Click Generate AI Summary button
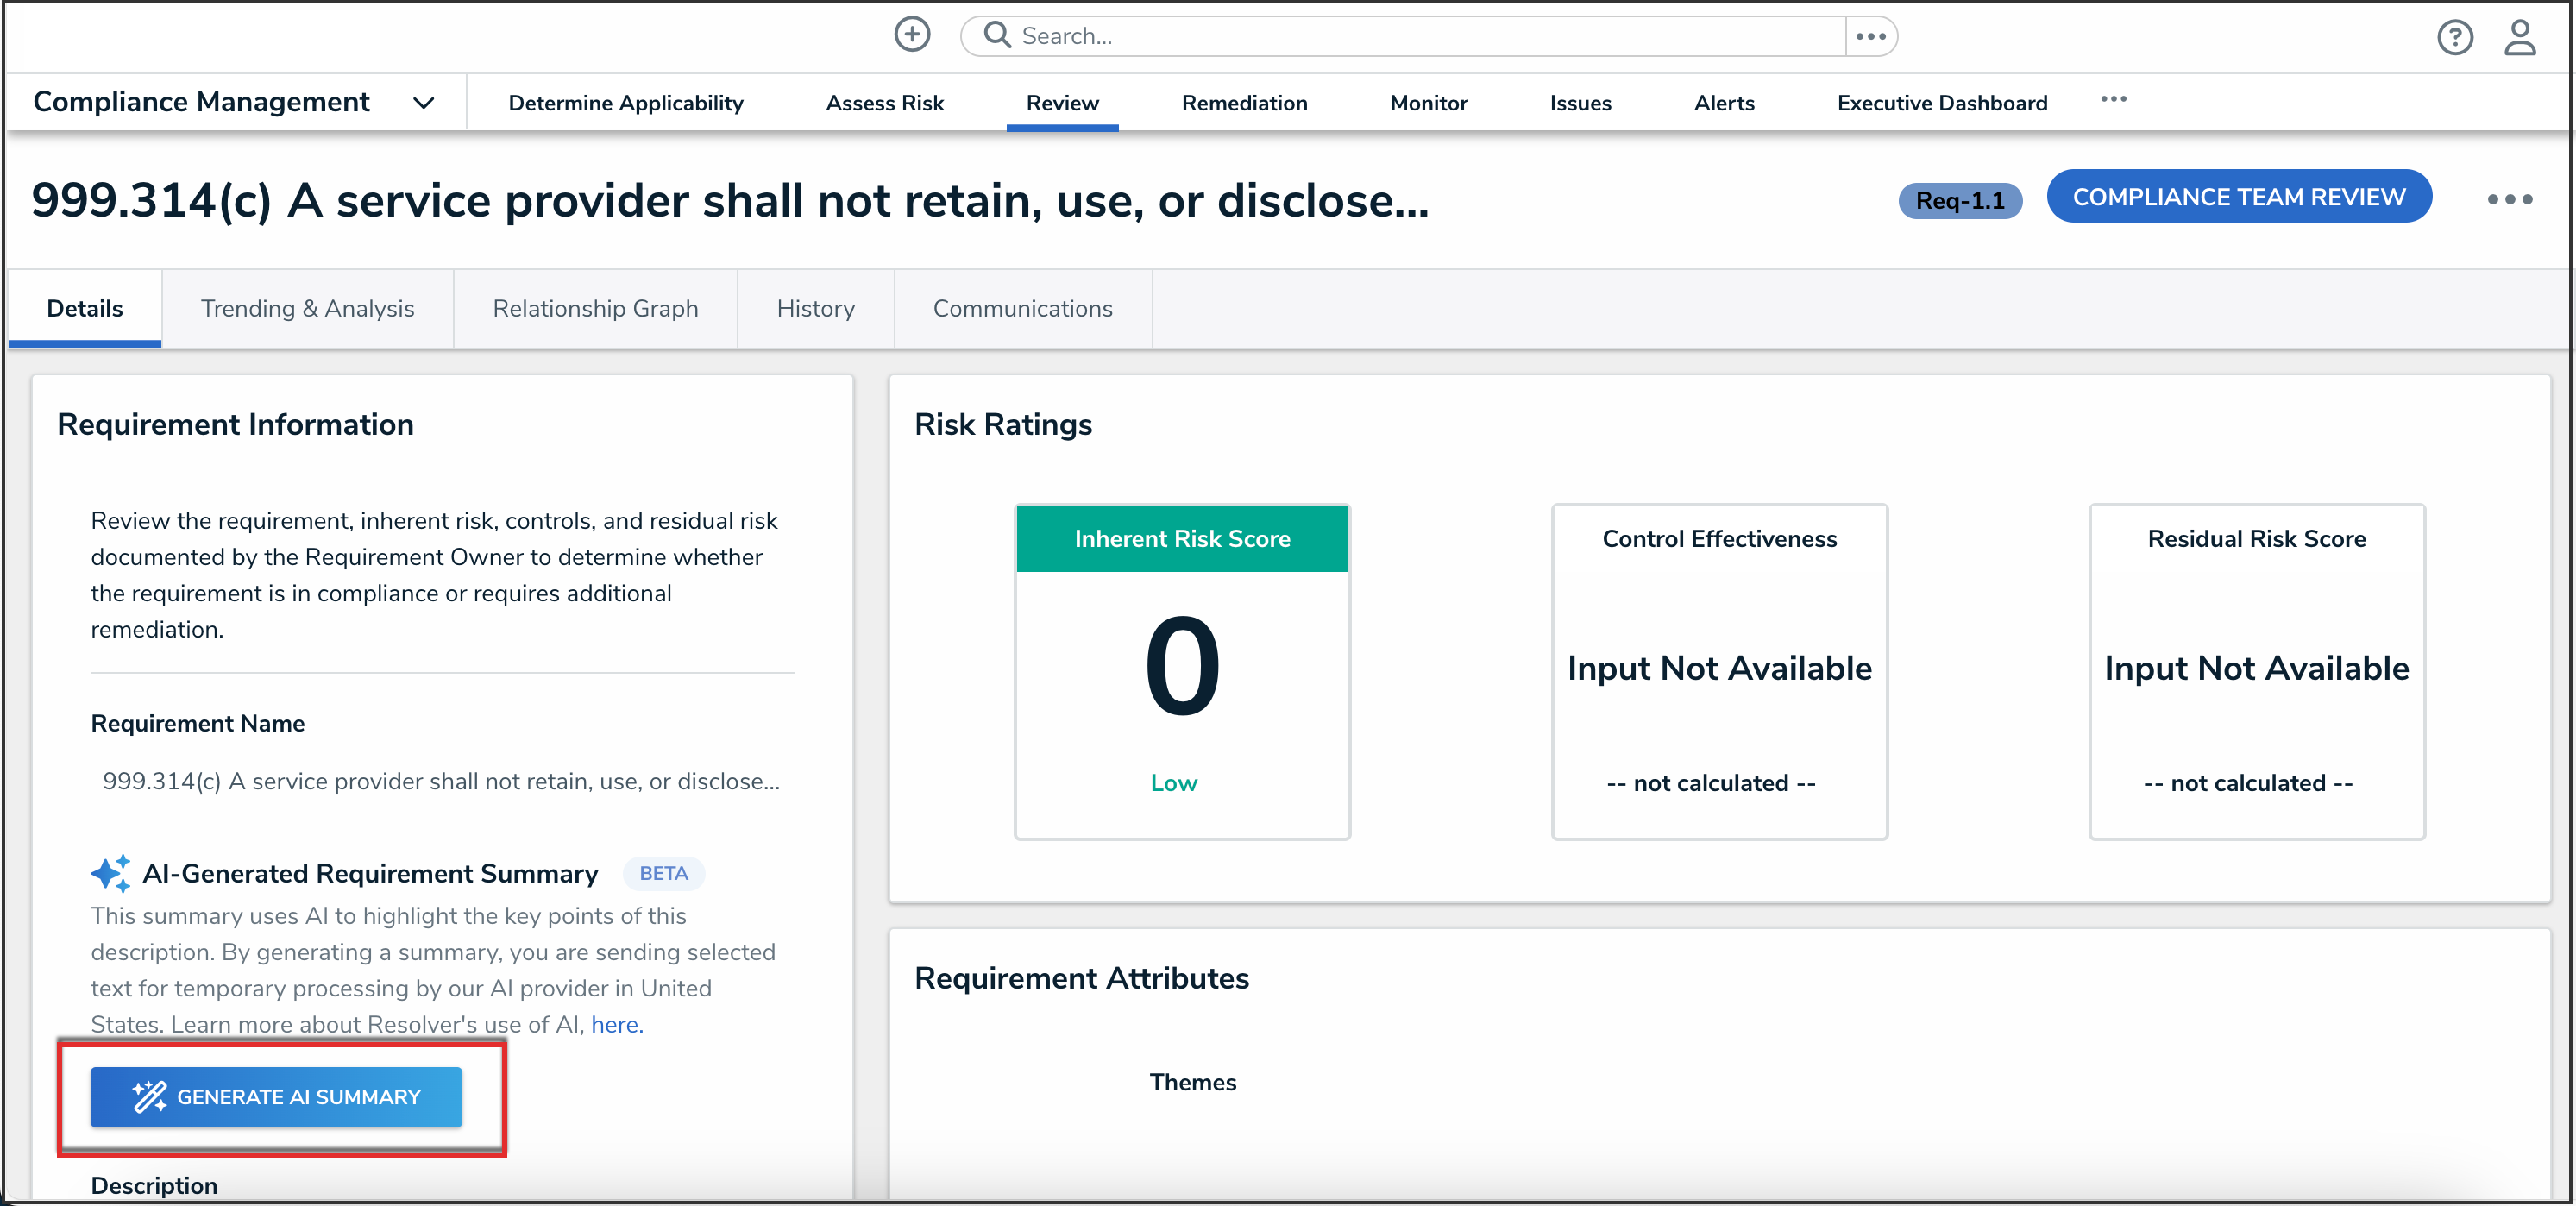Image resolution: width=2576 pixels, height=1206 pixels. click(x=276, y=1096)
